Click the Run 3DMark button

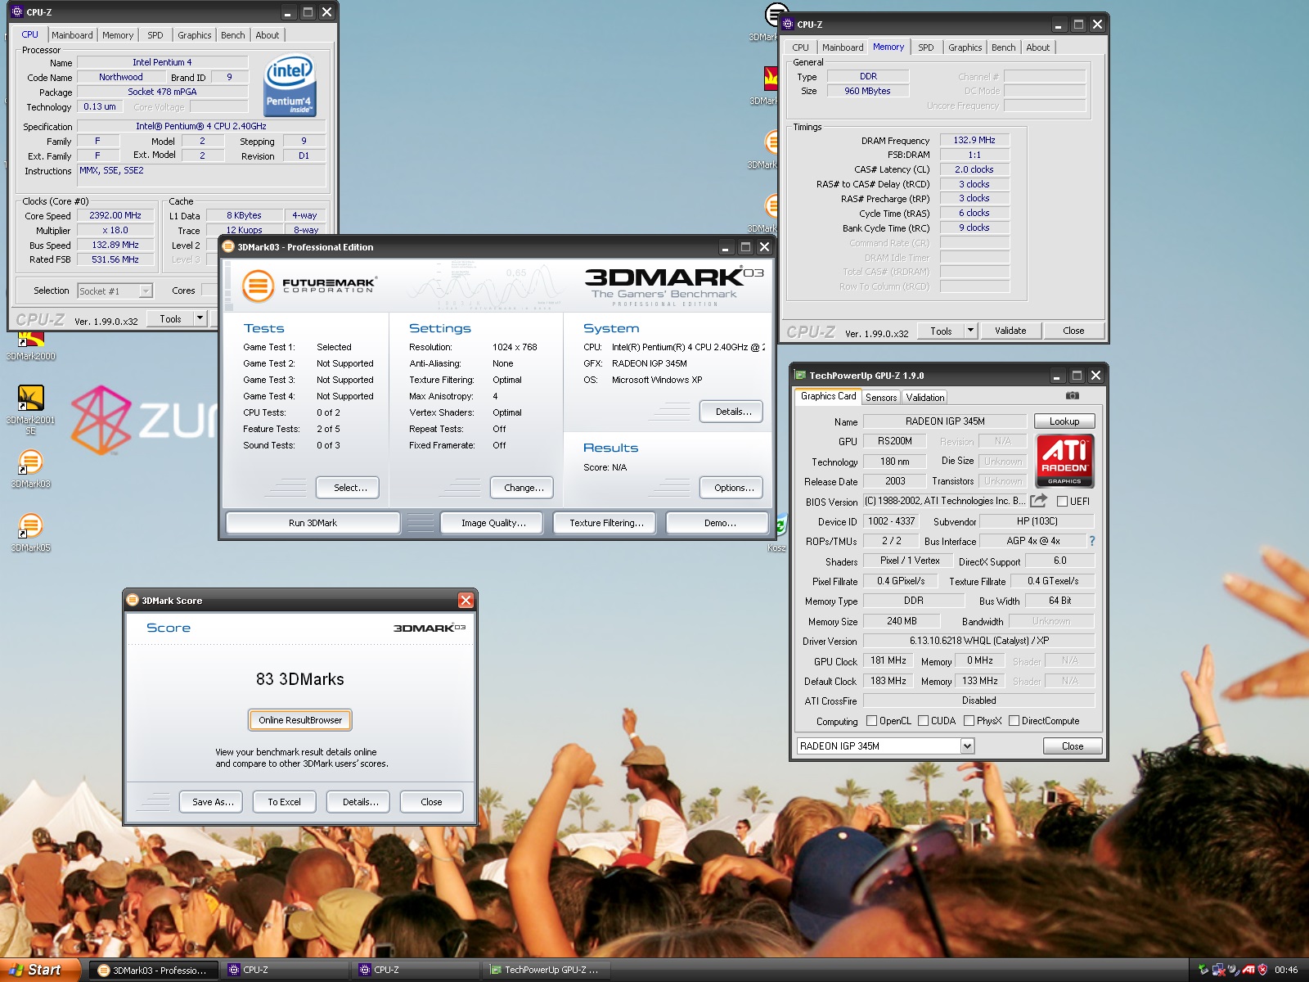coord(313,523)
